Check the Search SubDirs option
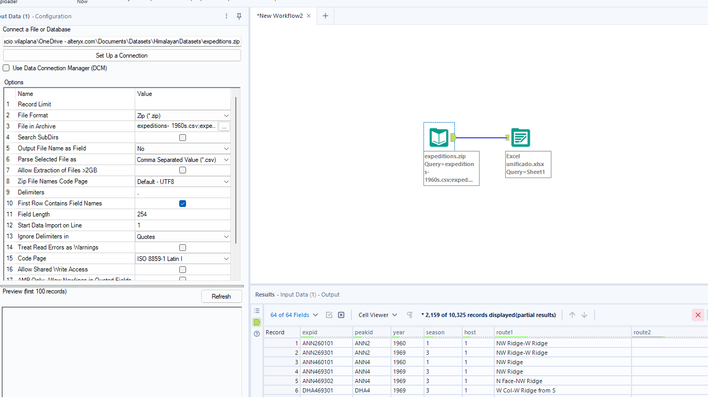Image resolution: width=708 pixels, height=415 pixels. pos(182,137)
